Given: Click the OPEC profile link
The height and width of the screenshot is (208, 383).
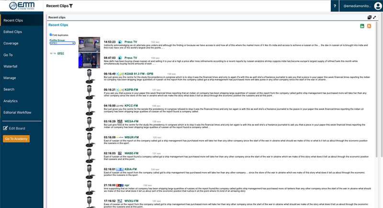Looking at the screenshot, I should tap(60, 54).
